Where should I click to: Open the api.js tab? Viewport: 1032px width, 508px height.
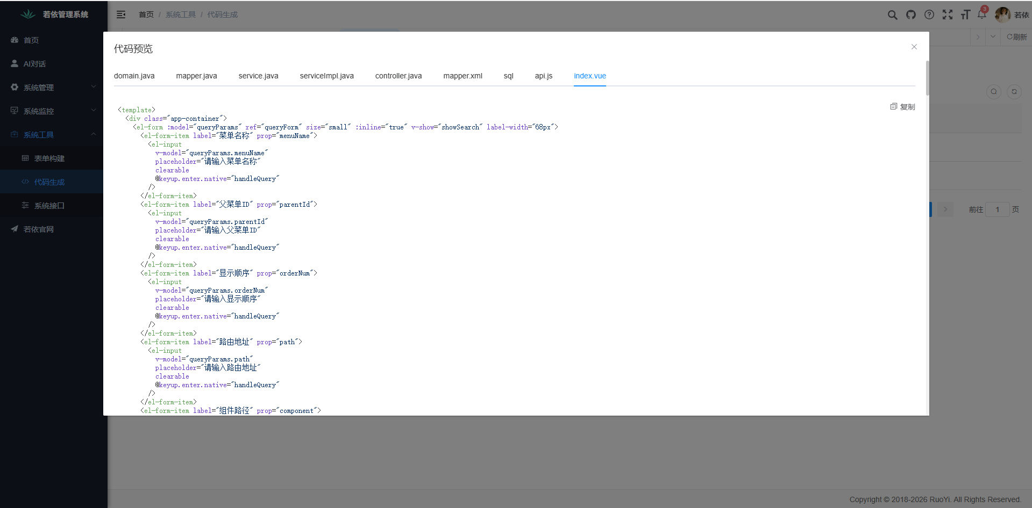[543, 76]
